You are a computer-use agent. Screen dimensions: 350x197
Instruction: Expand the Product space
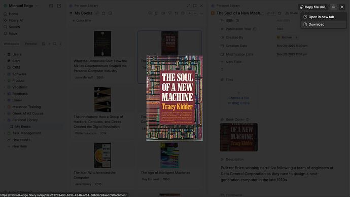pyautogui.click(x=5, y=81)
